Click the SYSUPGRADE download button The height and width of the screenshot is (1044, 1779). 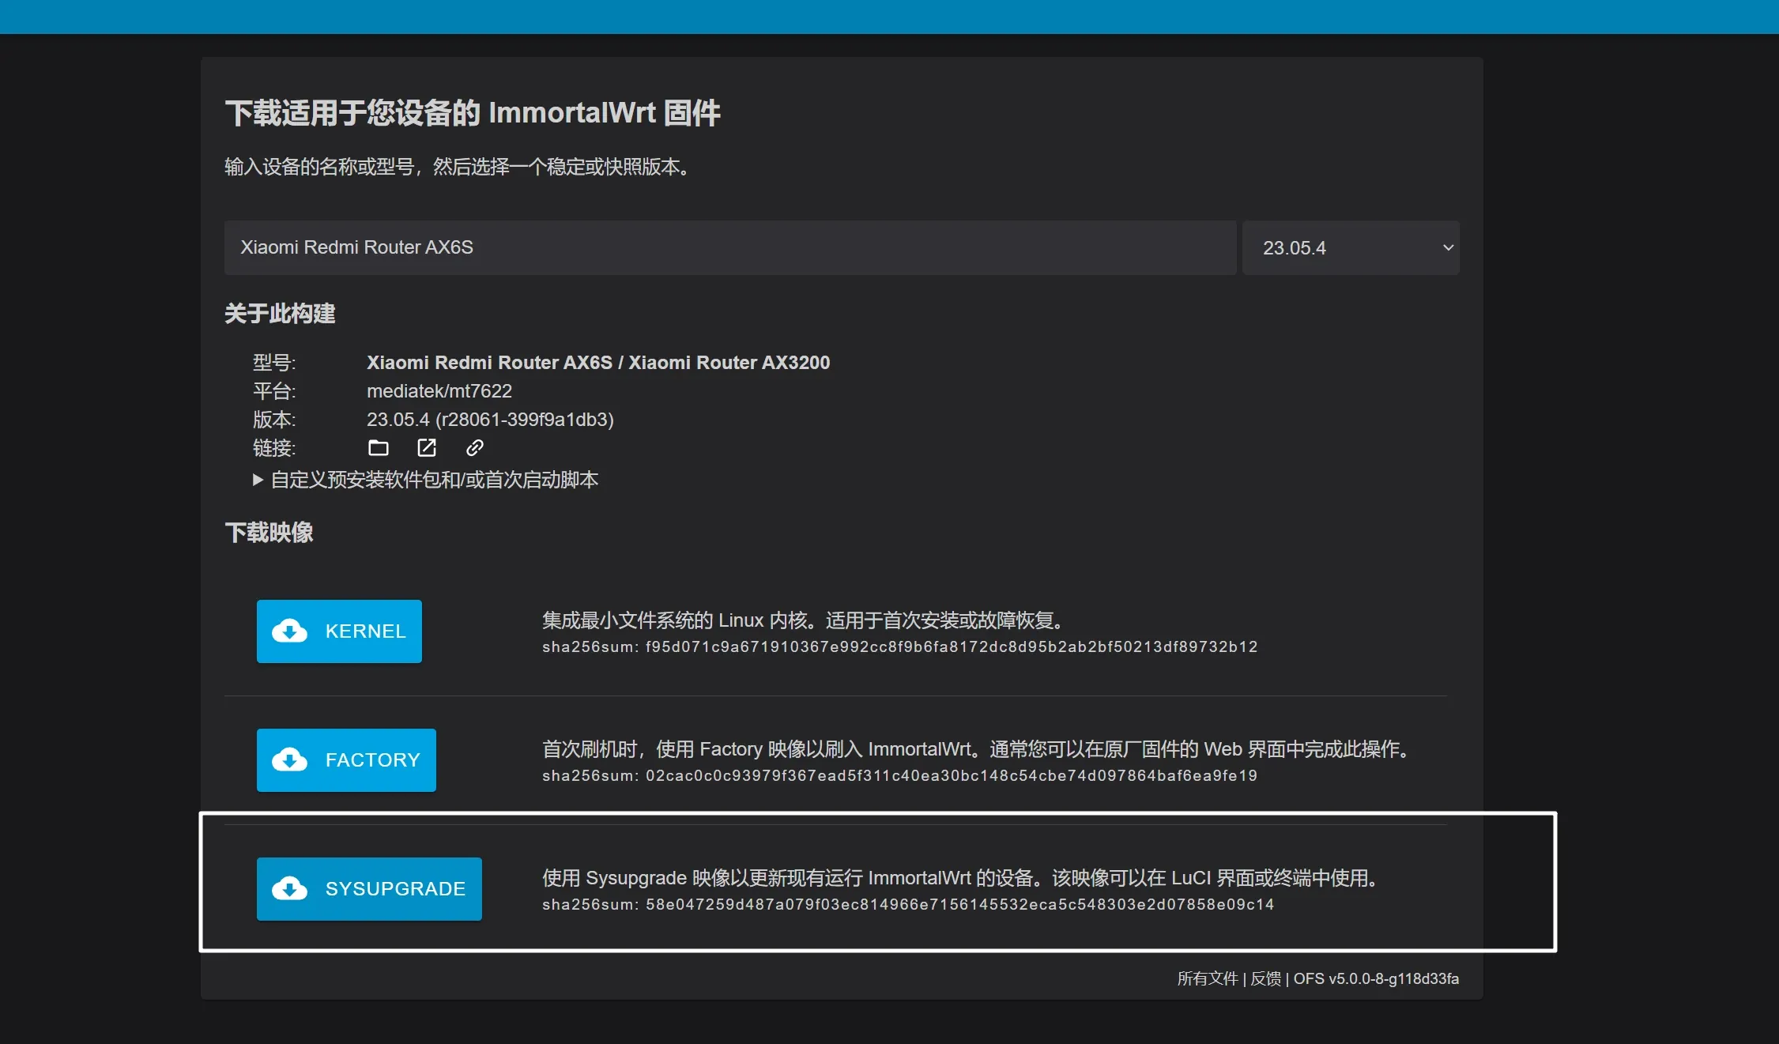(x=369, y=889)
